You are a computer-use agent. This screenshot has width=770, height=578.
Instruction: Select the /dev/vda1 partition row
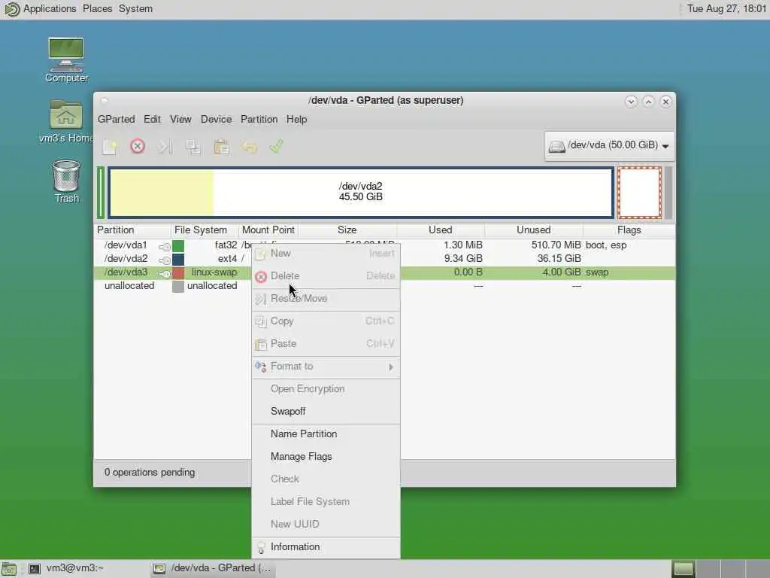pyautogui.click(x=384, y=245)
